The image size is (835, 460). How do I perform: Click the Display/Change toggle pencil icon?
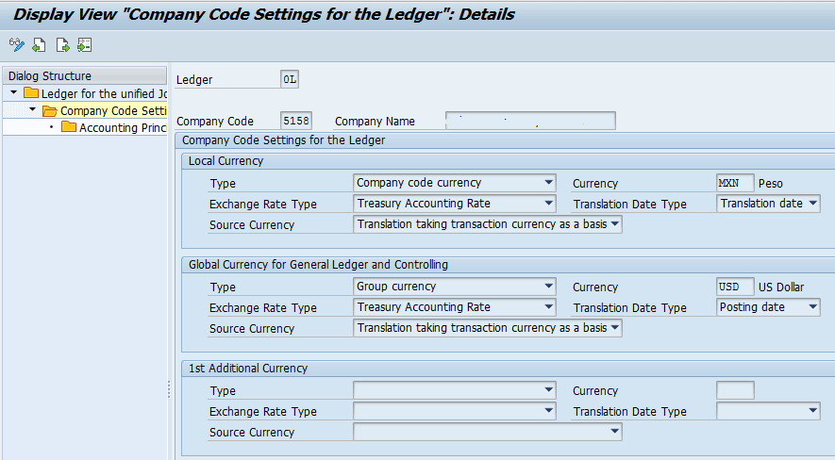[x=16, y=44]
